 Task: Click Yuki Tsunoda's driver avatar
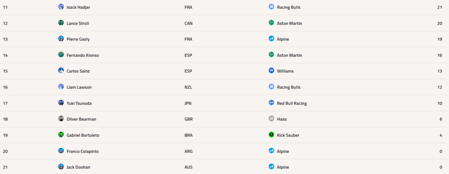pyautogui.click(x=61, y=103)
